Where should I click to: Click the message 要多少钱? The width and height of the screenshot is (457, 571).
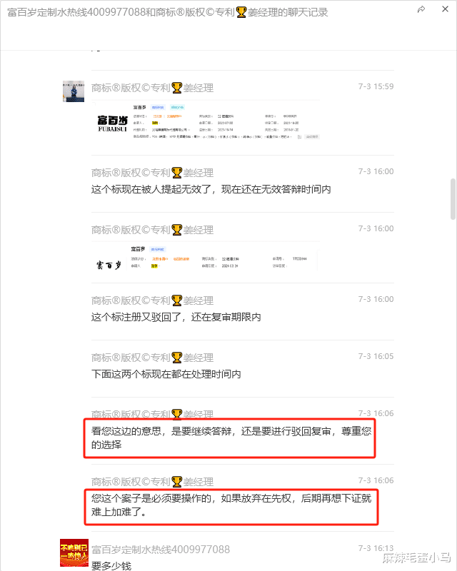click(111, 565)
